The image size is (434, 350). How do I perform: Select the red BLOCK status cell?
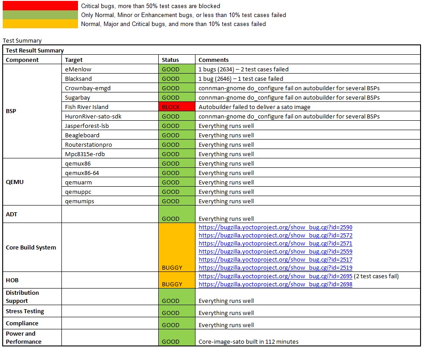177,107
